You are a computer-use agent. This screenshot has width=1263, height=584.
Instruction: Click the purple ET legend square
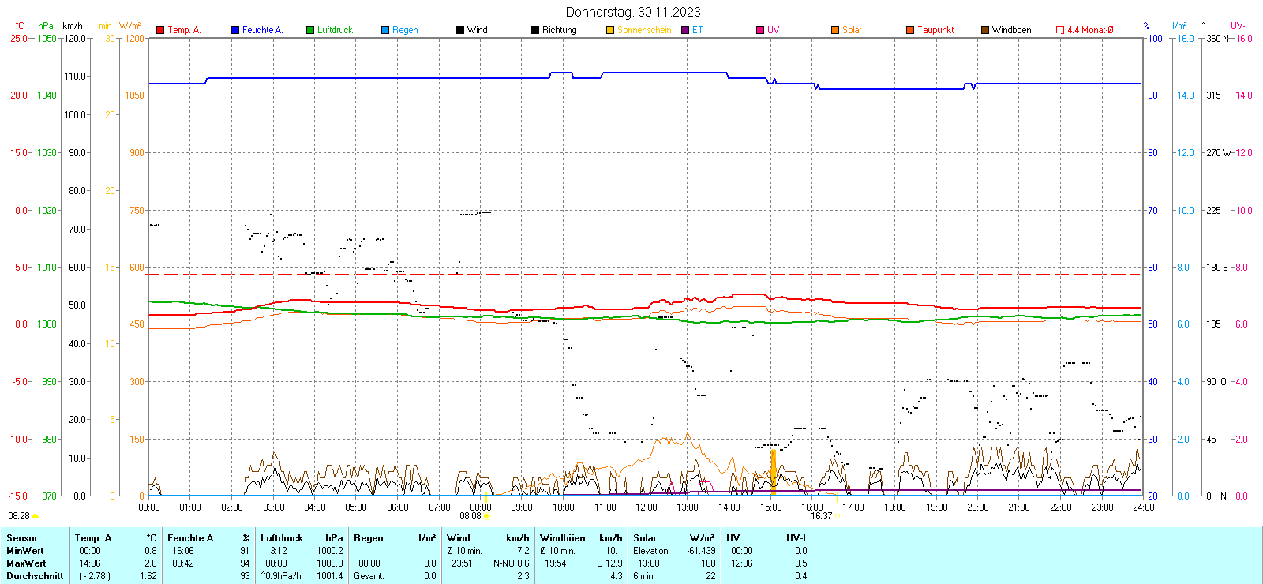pos(685,30)
